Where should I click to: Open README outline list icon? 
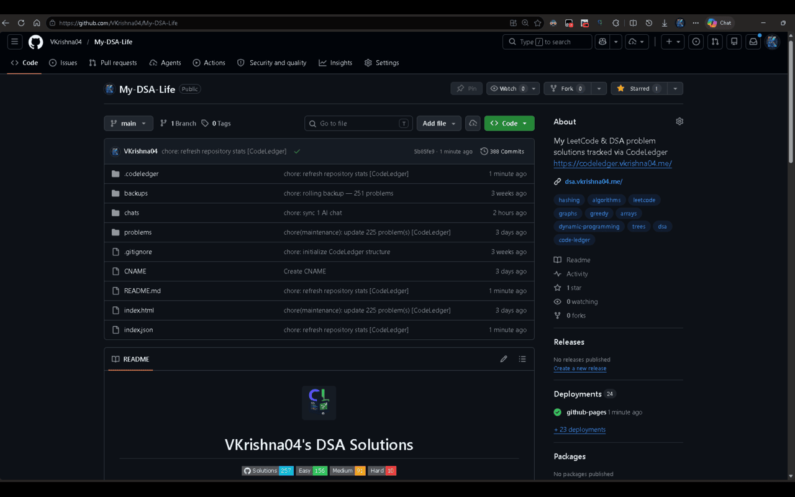point(522,359)
